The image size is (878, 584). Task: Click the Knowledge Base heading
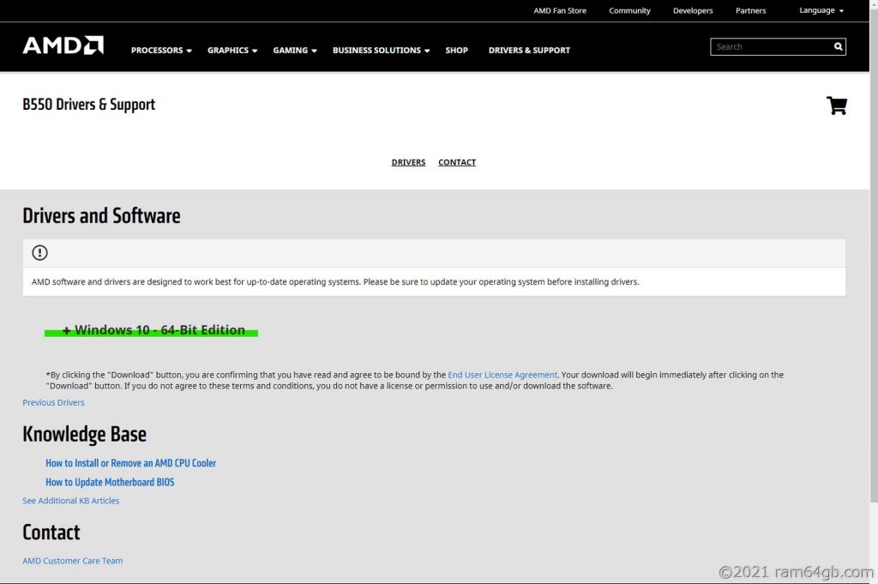pos(84,434)
